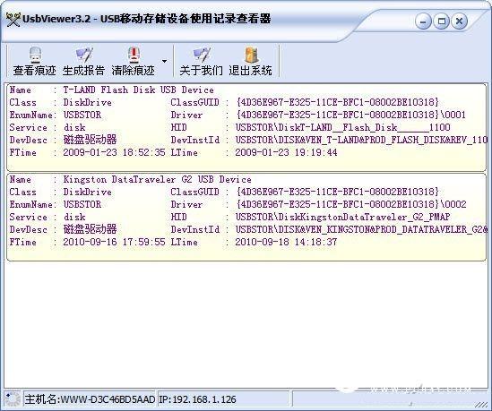Click the 生成报告 (generate report) toolbar icon
492x411 pixels.
(x=83, y=56)
